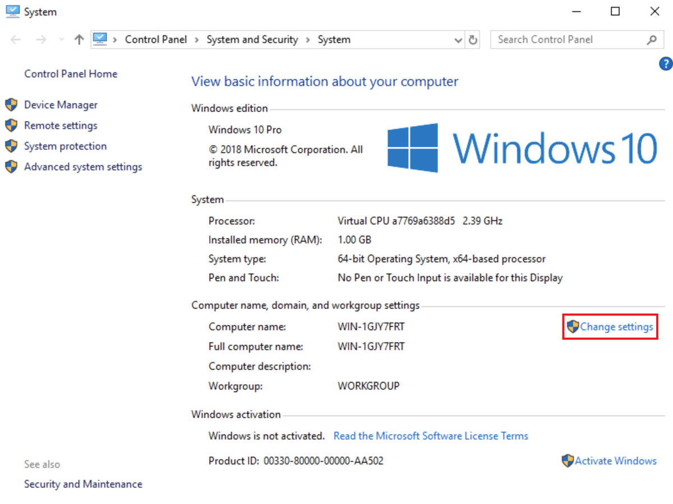The image size is (673, 504).
Task: Open Control Panel Home
Action: pos(71,74)
